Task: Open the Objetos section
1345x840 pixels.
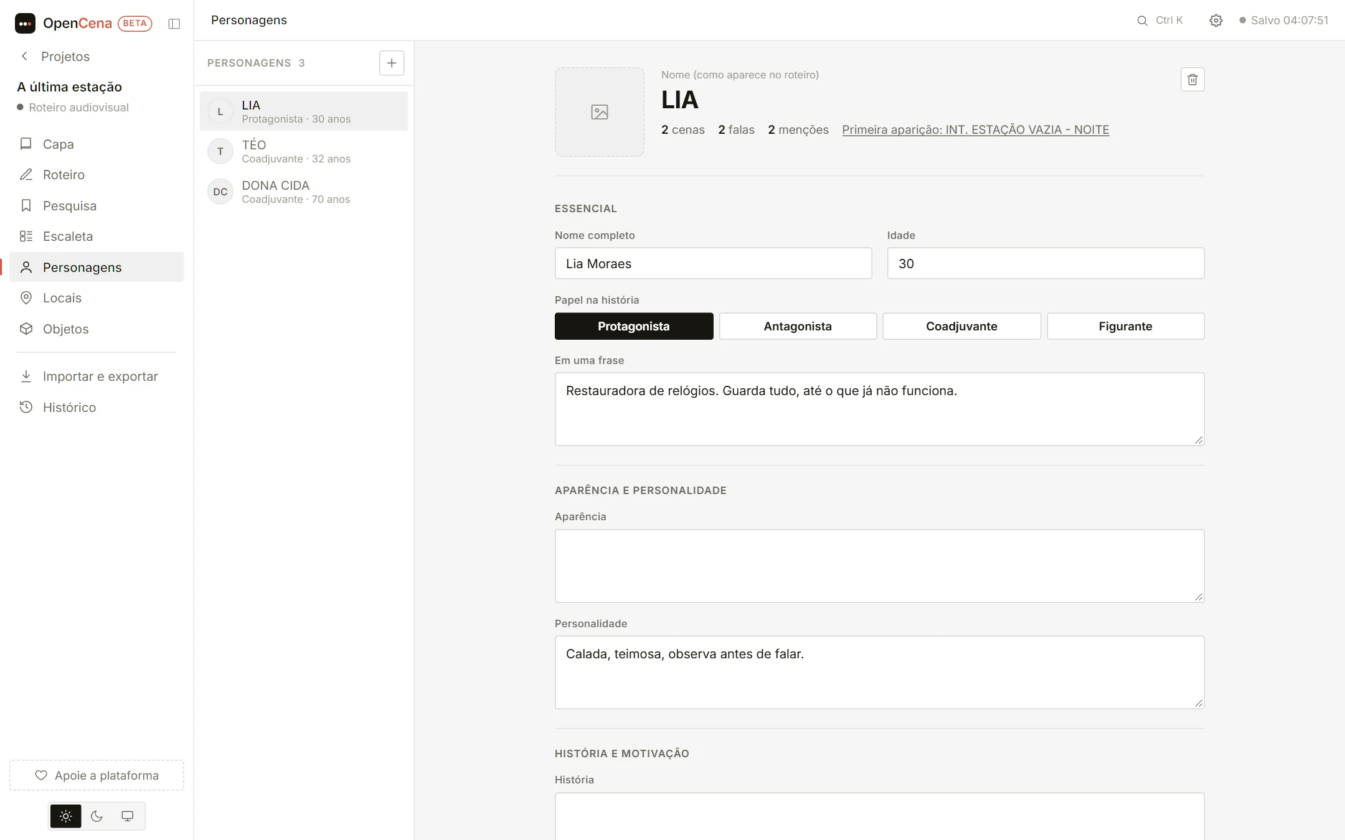Action: tap(97, 329)
